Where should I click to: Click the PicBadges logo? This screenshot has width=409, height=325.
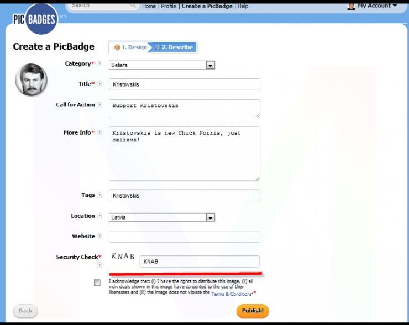pyautogui.click(x=34, y=19)
